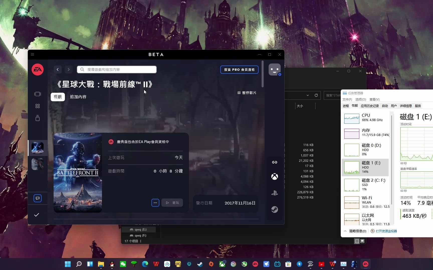
Task: Switch to the 追加內容 tab
Action: click(x=78, y=97)
